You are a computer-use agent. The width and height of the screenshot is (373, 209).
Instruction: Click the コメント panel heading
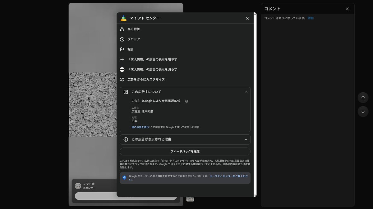(272, 9)
